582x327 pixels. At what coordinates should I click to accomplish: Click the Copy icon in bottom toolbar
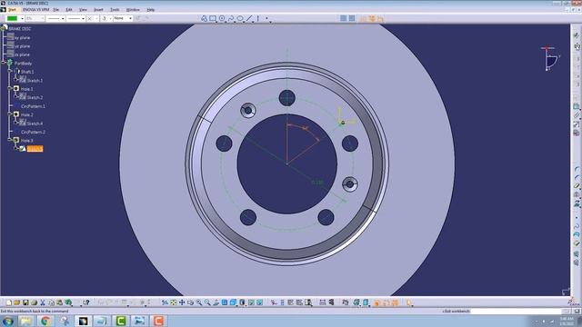click(x=51, y=302)
